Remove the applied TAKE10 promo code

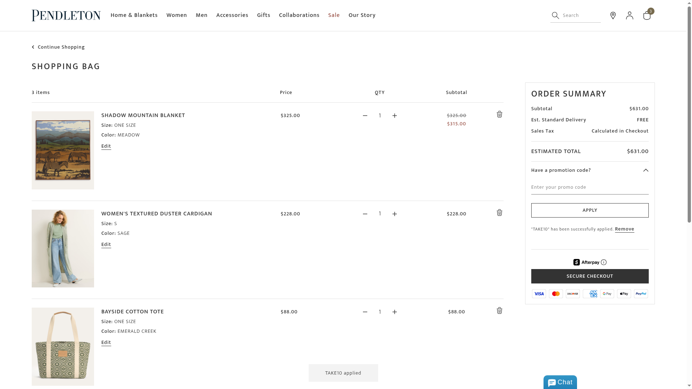click(x=624, y=229)
